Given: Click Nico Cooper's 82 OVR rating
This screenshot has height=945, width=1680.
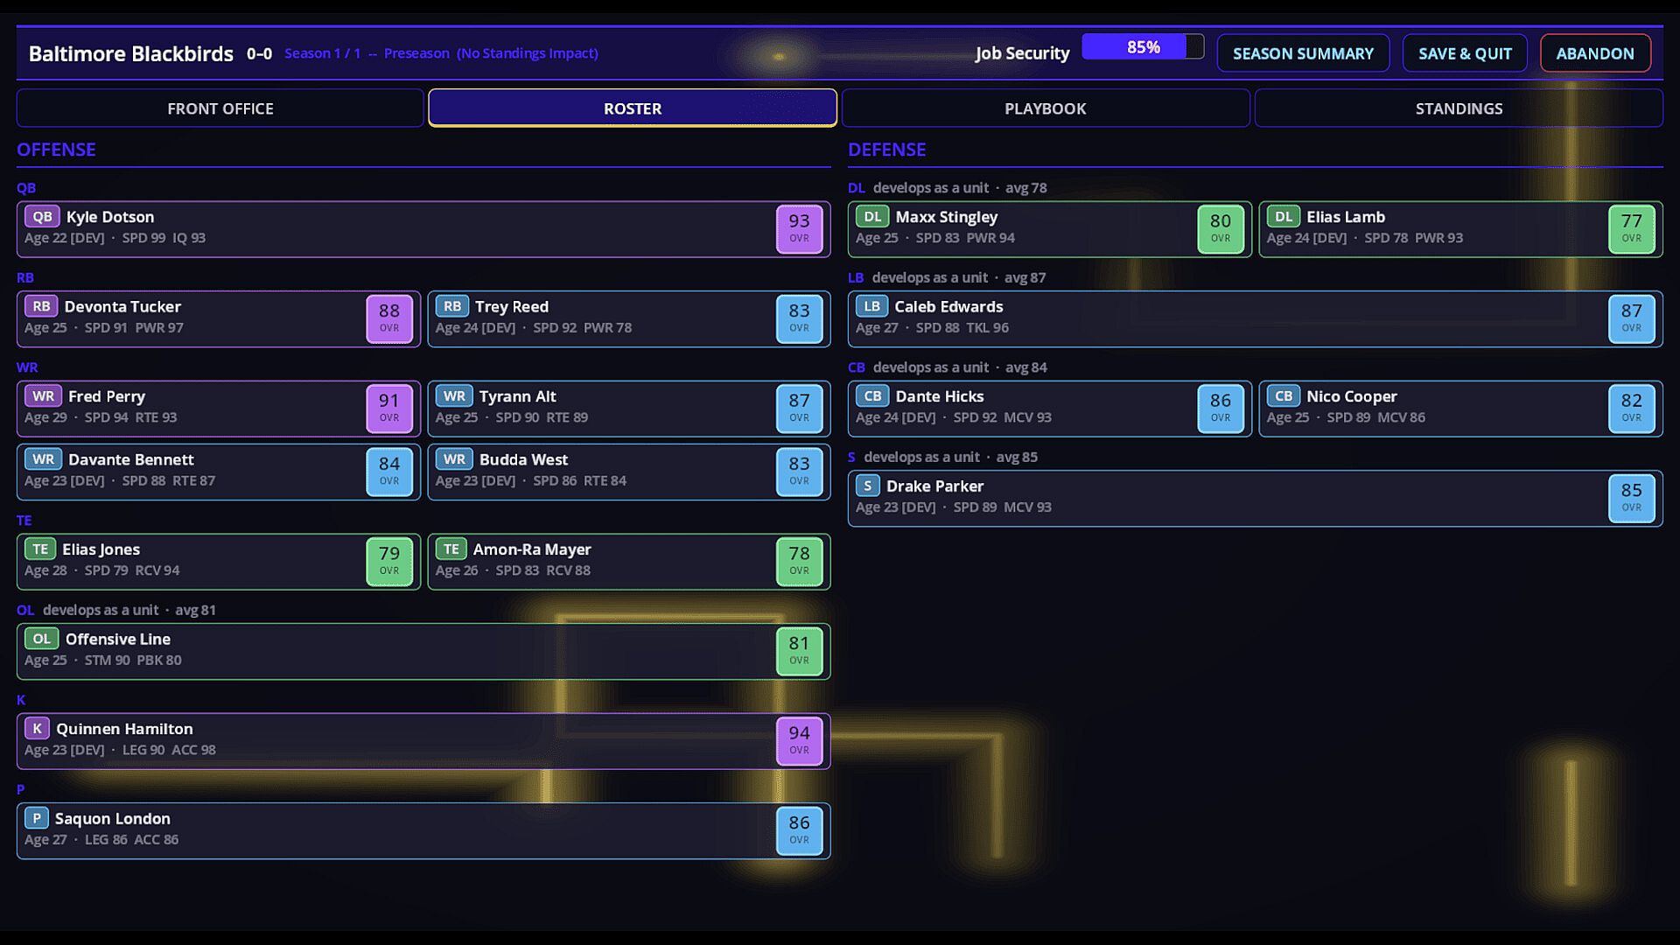Looking at the screenshot, I should pos(1632,409).
